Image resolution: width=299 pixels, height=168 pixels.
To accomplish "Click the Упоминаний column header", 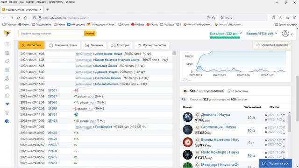I will coord(253,107).
